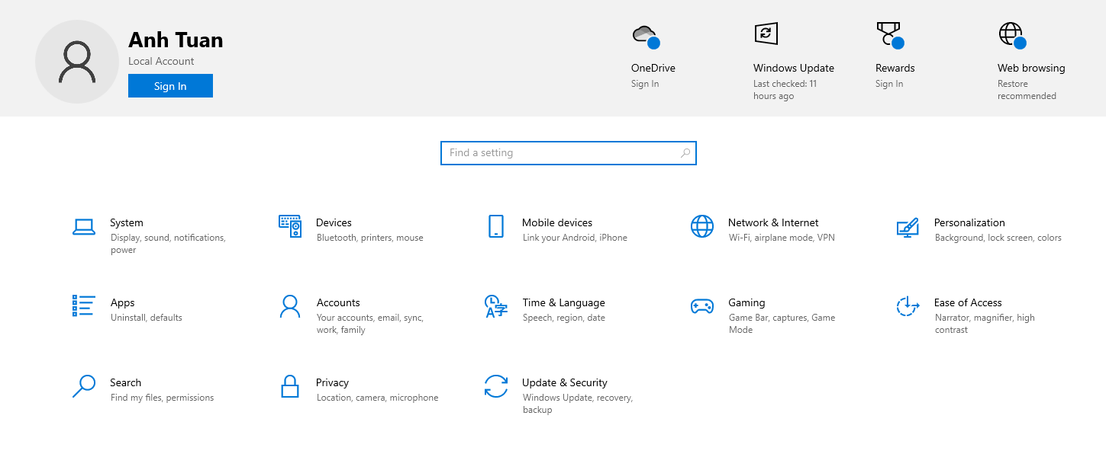Viewport: 1106px width, 470px height.
Task: Open Apps settings icon
Action: (x=84, y=306)
